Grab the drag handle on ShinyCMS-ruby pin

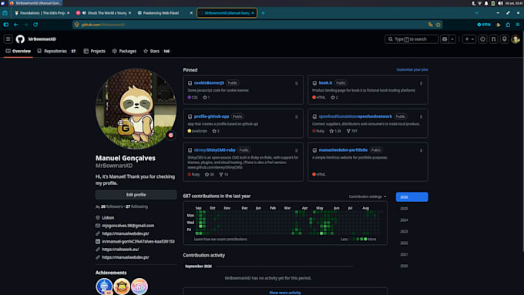(x=297, y=150)
